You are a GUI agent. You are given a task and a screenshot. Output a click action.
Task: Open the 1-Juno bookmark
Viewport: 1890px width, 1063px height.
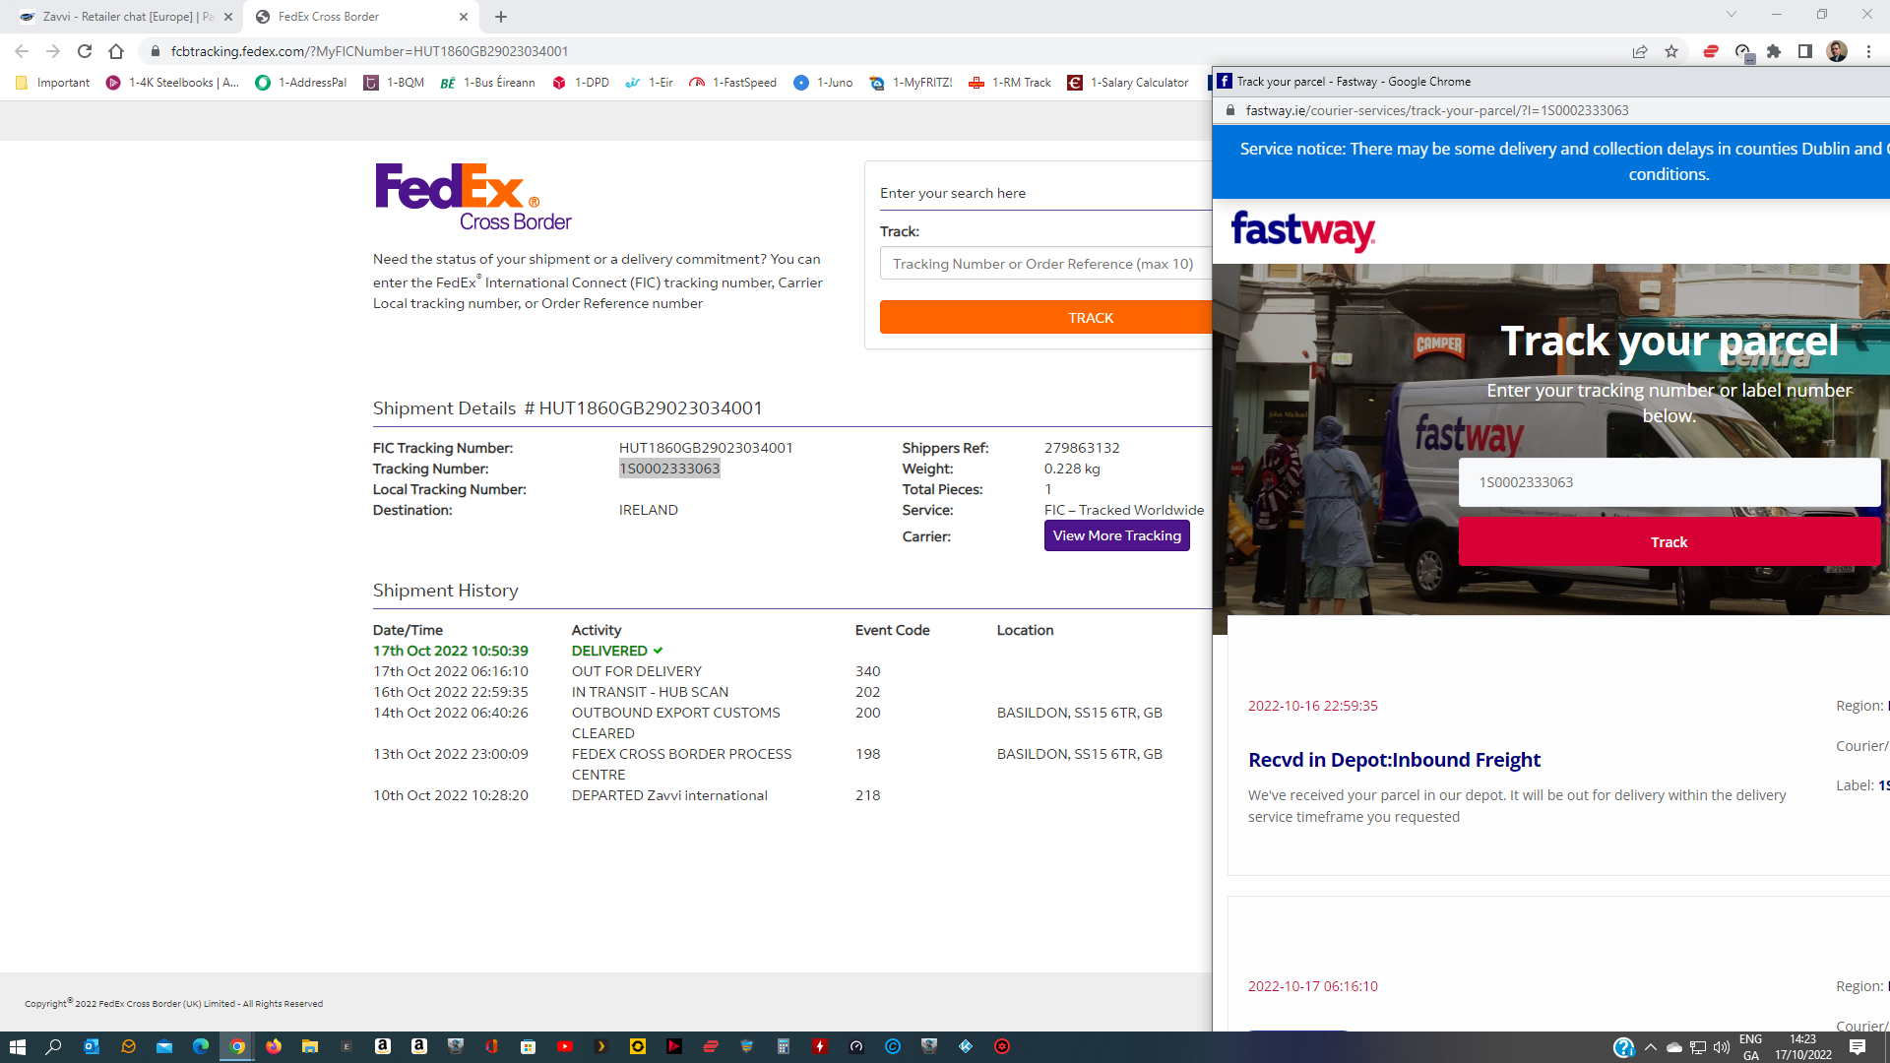(823, 83)
